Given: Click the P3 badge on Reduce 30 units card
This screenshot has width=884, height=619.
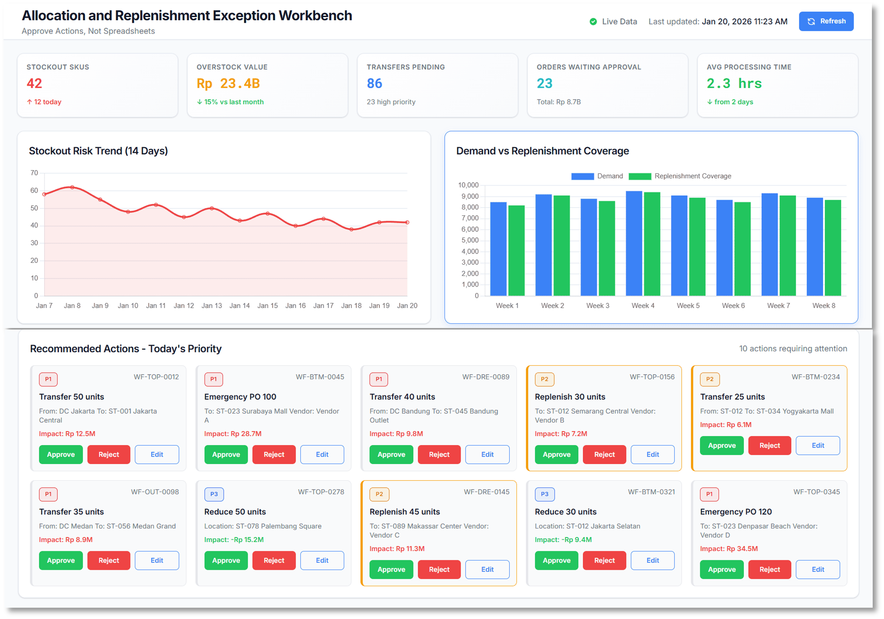Looking at the screenshot, I should [545, 494].
